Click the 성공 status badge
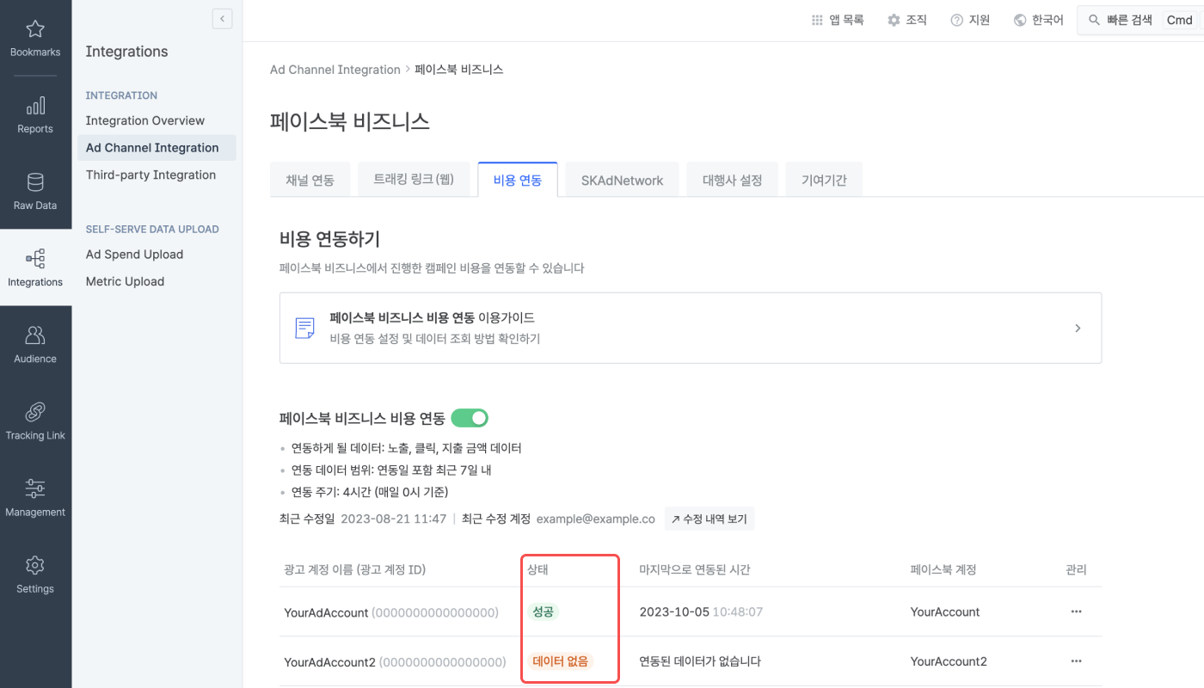 click(x=543, y=611)
